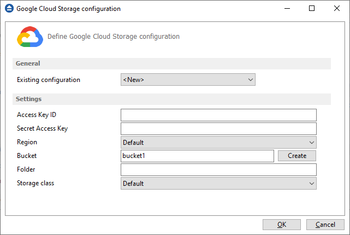350x235 pixels.
Task: Click the title bar window caption
Action: pos(69,9)
